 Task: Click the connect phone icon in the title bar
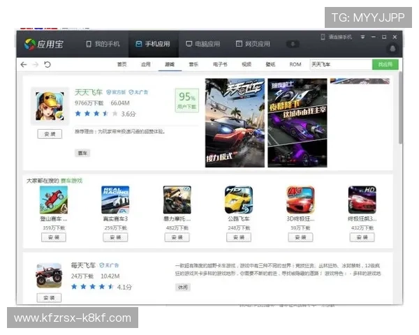323,37
